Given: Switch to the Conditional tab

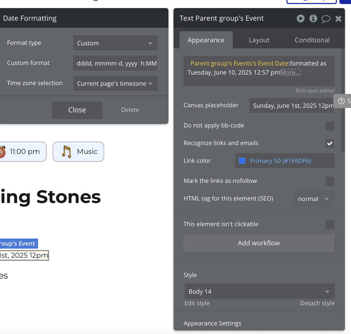Looking at the screenshot, I should [312, 40].
